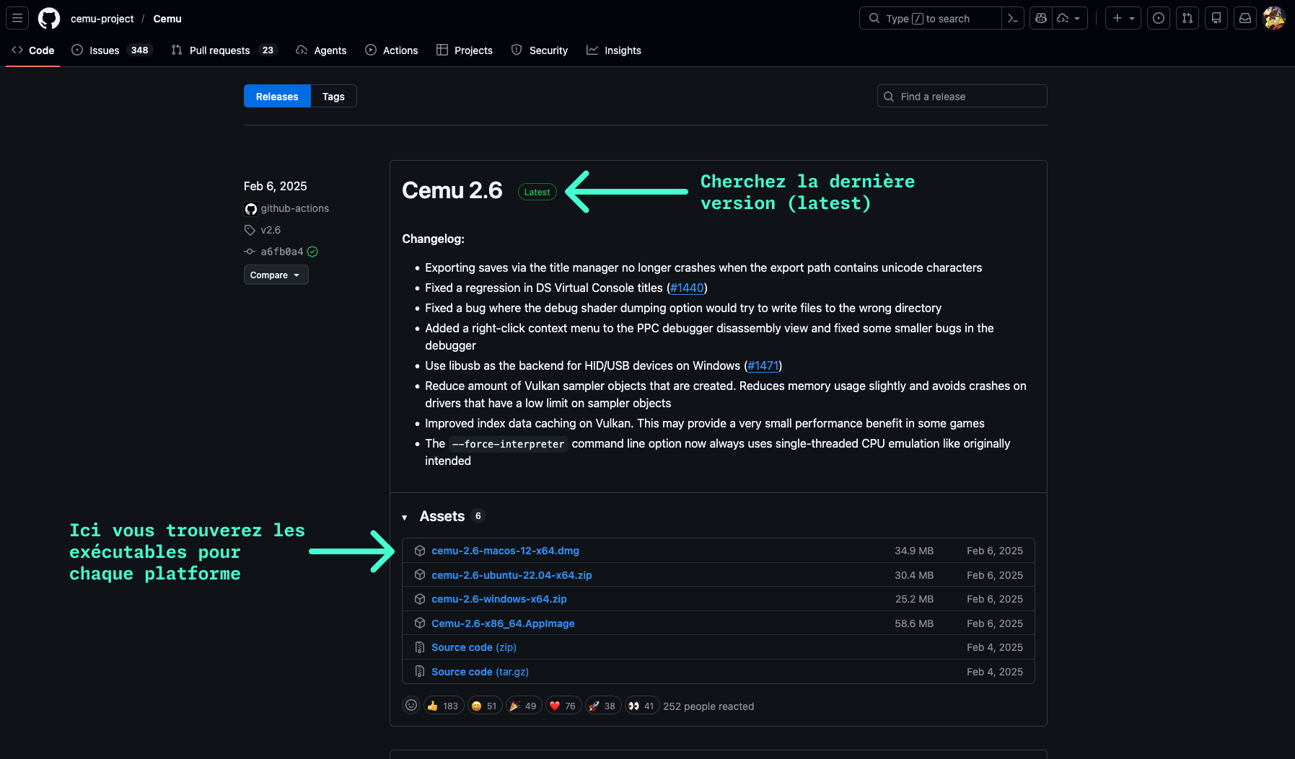Open the notifications inbox
Viewport: 1295px width, 759px height.
1244,18
